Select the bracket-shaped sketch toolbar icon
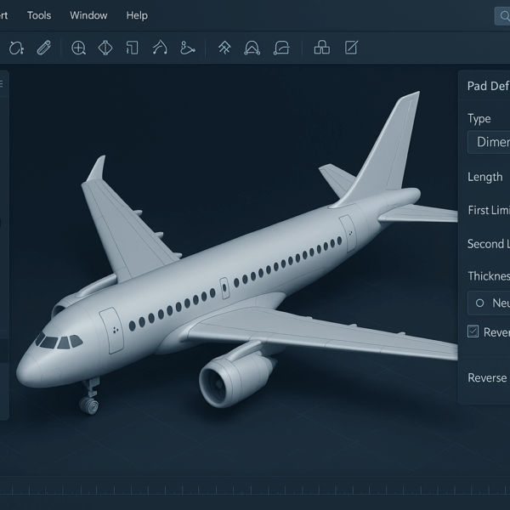 pyautogui.click(x=132, y=48)
